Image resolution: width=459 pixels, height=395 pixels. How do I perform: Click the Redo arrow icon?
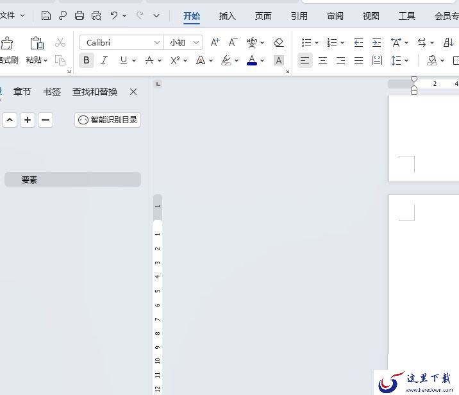pos(140,15)
